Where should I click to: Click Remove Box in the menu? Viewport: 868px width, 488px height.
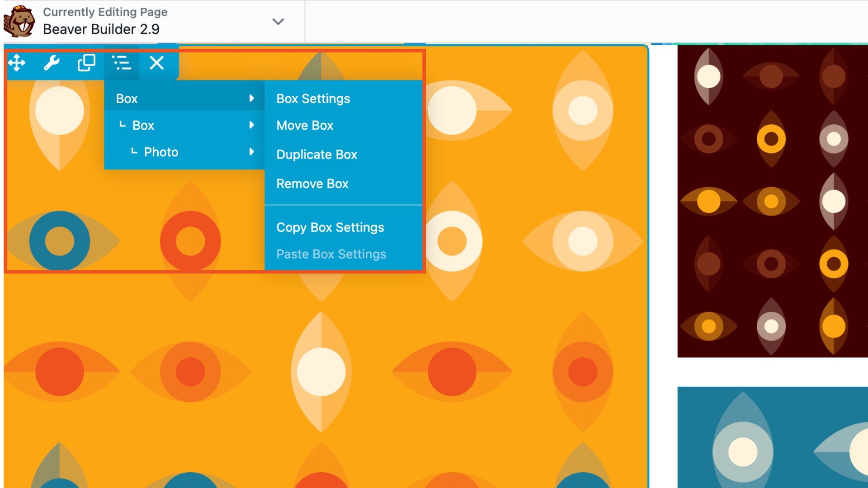click(x=312, y=183)
